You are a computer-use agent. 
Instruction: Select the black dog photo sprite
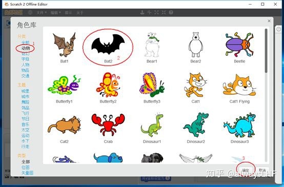click(152, 158)
